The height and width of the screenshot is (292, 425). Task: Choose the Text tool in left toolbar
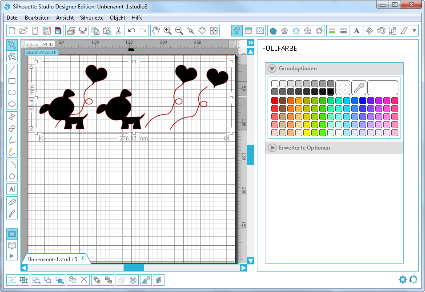click(12, 189)
